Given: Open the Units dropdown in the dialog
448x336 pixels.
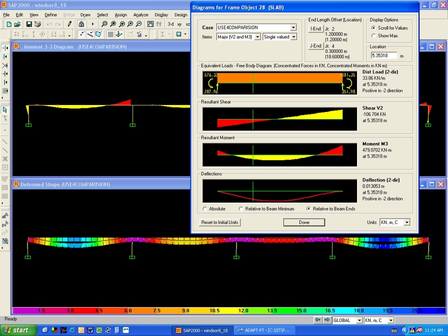Looking at the screenshot, I should pyautogui.click(x=406, y=223).
